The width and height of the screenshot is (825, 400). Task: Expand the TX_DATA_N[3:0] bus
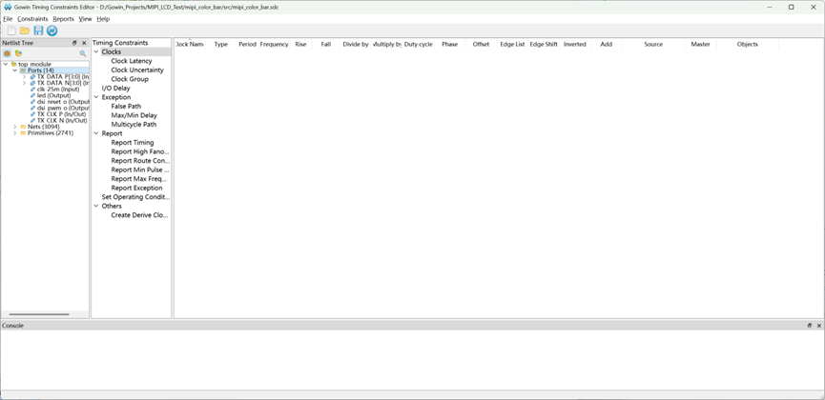(24, 83)
